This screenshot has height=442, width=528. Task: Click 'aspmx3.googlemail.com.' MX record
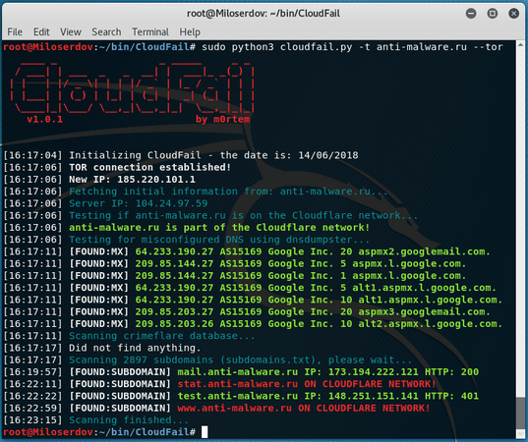point(424,311)
